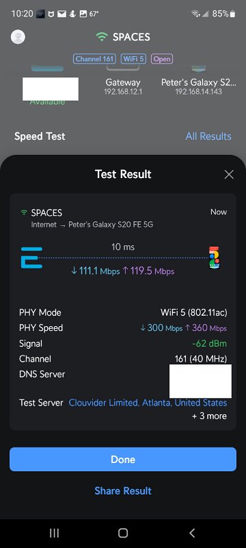The height and width of the screenshot is (548, 246).
Task: Open Clouvider Limited test server link
Action: (148, 403)
